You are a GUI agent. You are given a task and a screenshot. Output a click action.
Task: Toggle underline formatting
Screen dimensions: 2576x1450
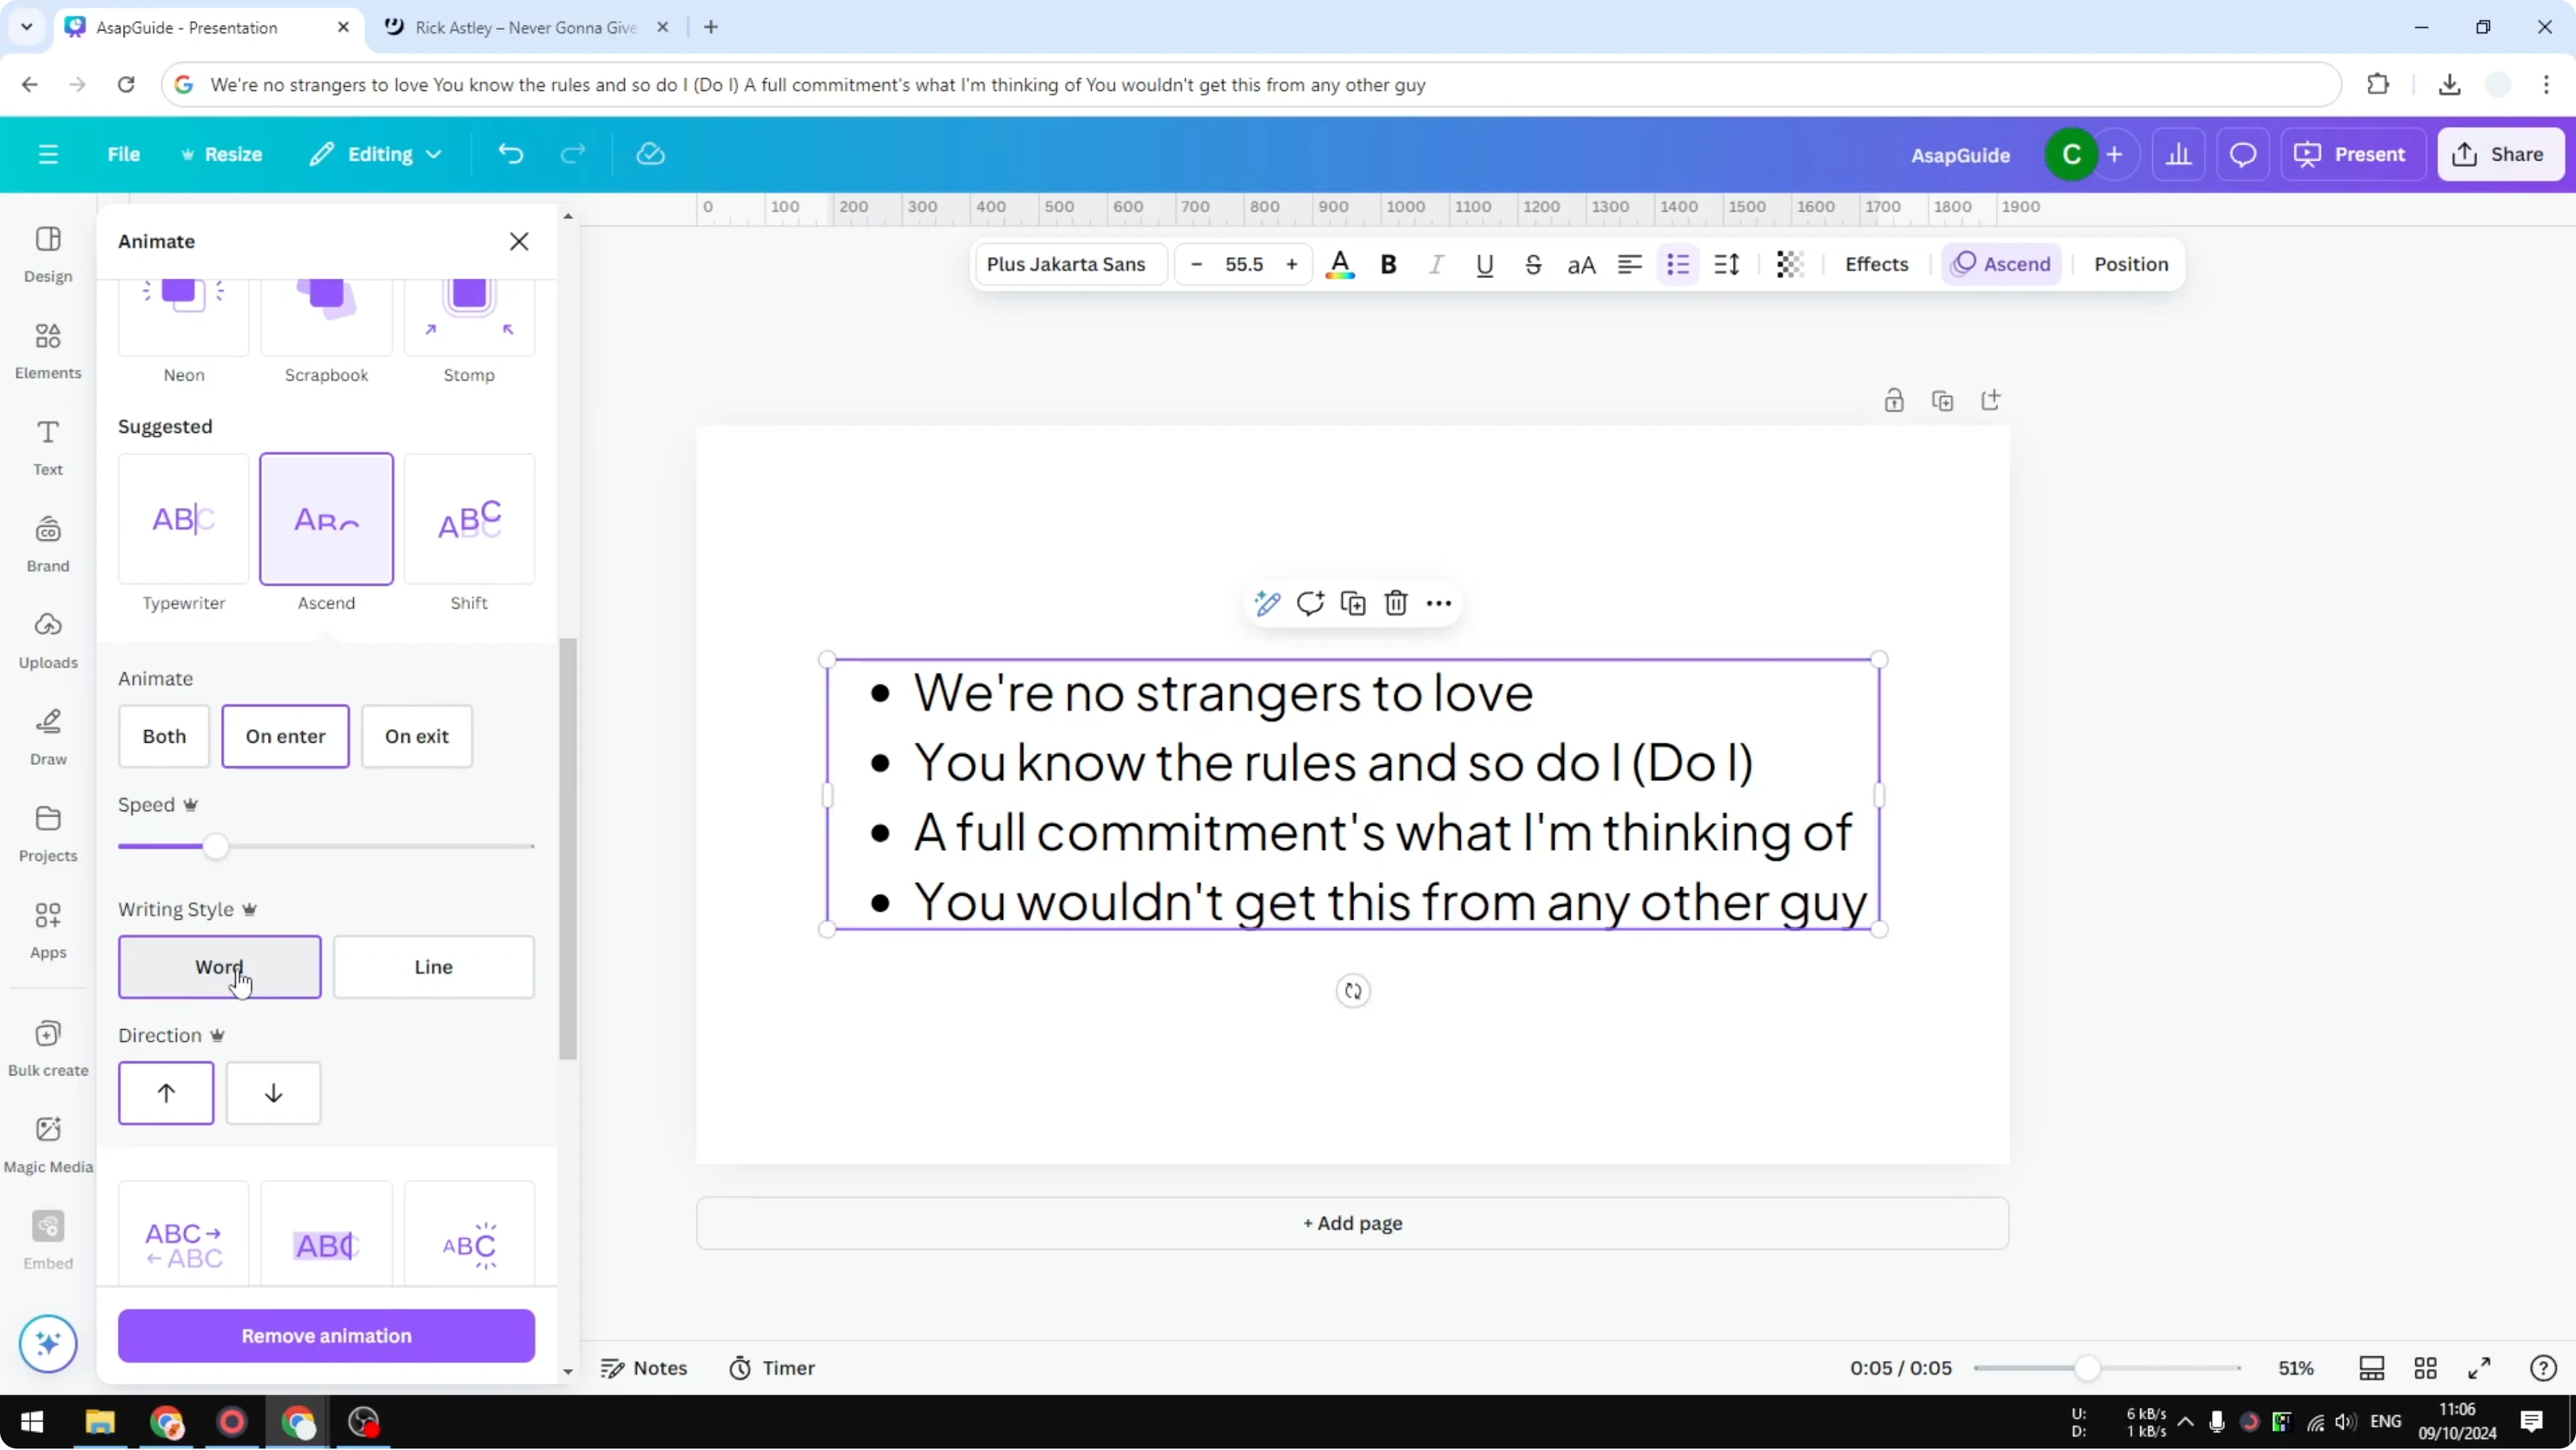[1485, 265]
